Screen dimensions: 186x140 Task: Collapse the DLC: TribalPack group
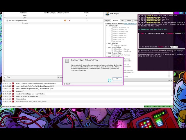[107, 43]
